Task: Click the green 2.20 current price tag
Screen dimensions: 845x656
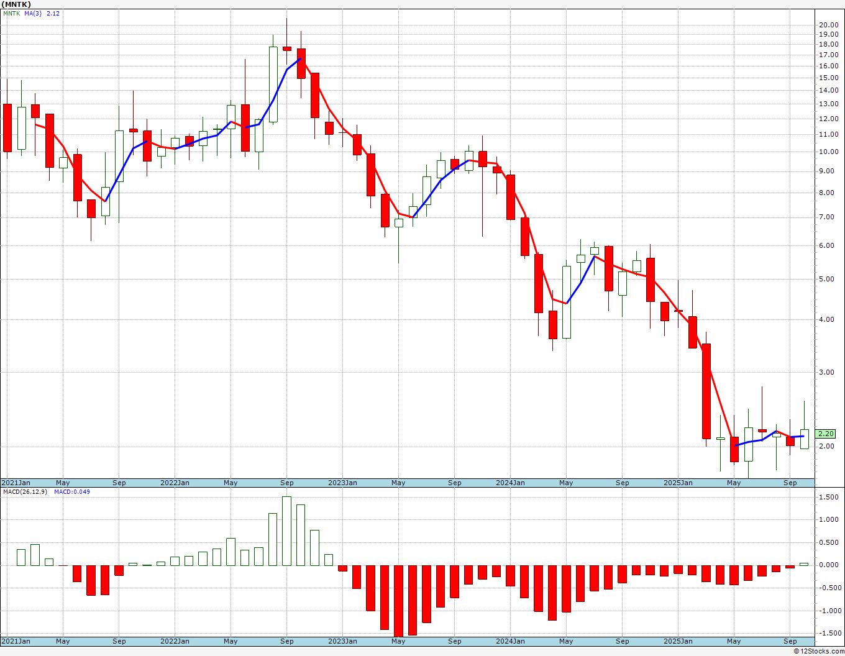Action: (826, 434)
